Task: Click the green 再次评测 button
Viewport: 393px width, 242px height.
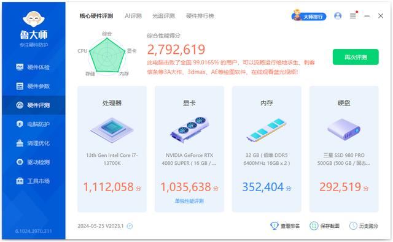Action: [356, 57]
